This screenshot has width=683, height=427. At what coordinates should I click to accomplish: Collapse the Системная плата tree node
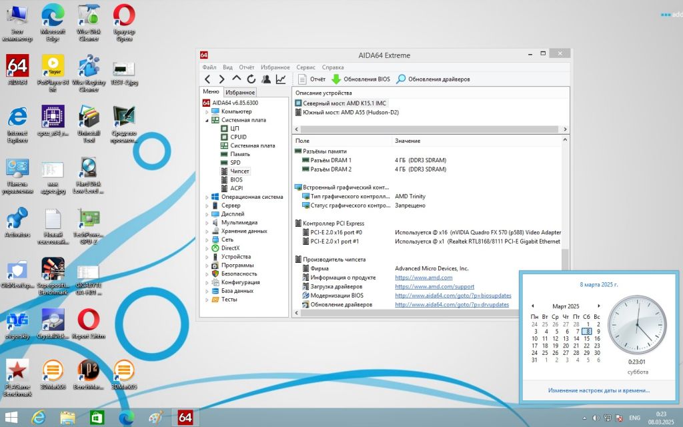207,120
